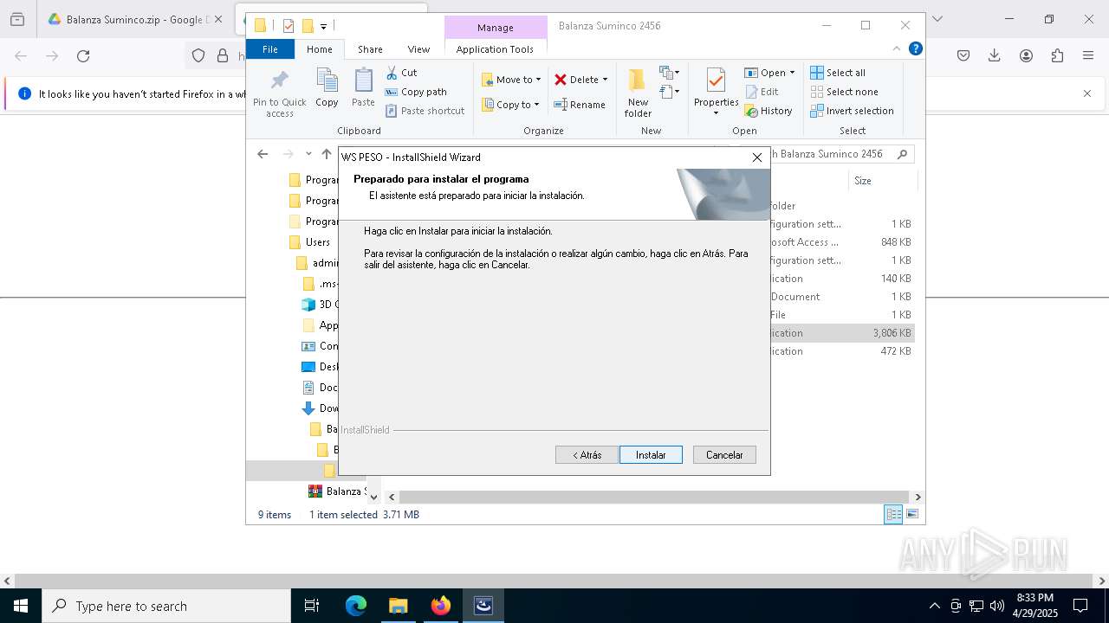Switch to the View ribbon tab

(418, 49)
